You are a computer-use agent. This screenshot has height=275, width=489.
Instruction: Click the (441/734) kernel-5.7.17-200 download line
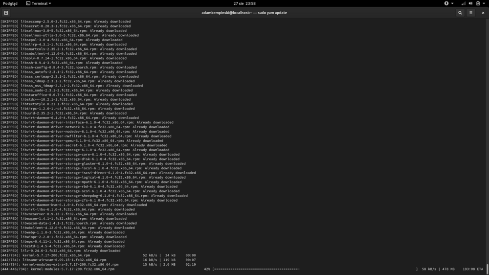[98, 255]
